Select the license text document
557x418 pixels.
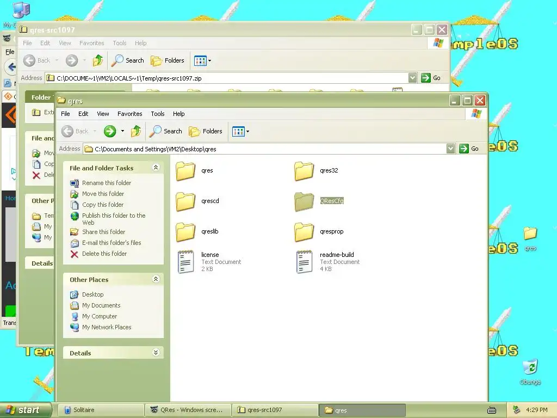[185, 262]
